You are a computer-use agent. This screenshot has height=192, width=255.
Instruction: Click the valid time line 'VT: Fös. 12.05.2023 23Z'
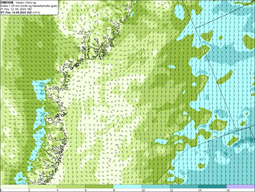coord(16,12)
